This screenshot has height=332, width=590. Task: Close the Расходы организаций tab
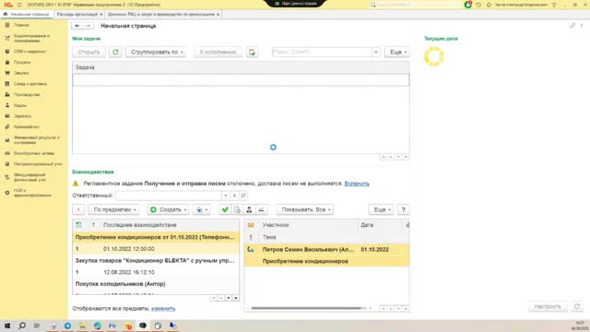pos(100,14)
